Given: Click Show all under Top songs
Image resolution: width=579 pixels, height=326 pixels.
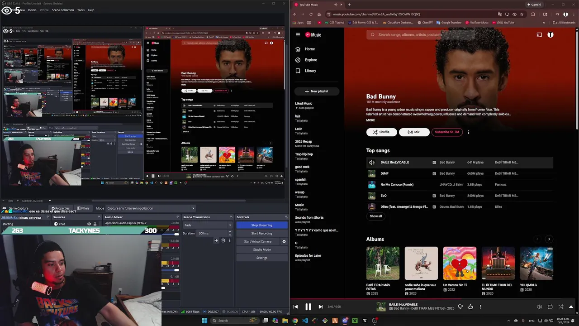Looking at the screenshot, I should click(376, 216).
